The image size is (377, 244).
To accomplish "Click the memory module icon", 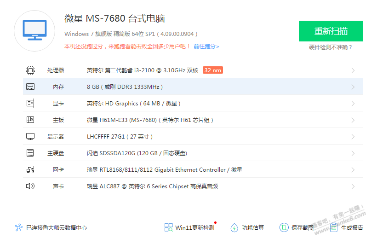I will [30, 87].
